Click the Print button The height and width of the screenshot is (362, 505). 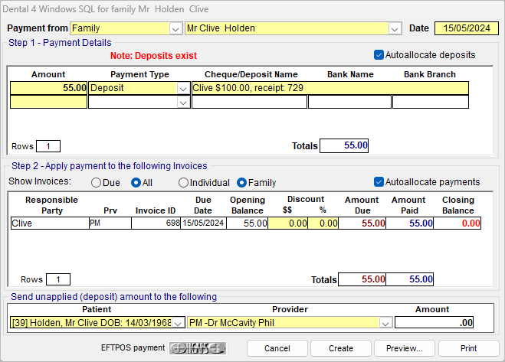tap(468, 348)
